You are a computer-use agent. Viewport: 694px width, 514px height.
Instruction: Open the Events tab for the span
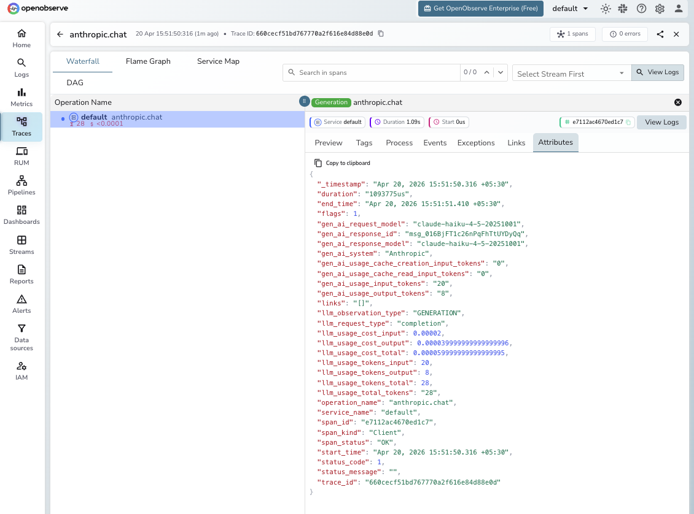435,142
